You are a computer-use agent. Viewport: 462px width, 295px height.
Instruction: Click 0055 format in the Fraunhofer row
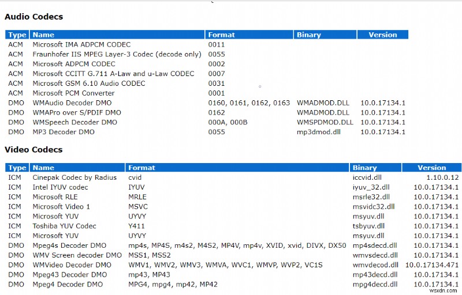216,54
